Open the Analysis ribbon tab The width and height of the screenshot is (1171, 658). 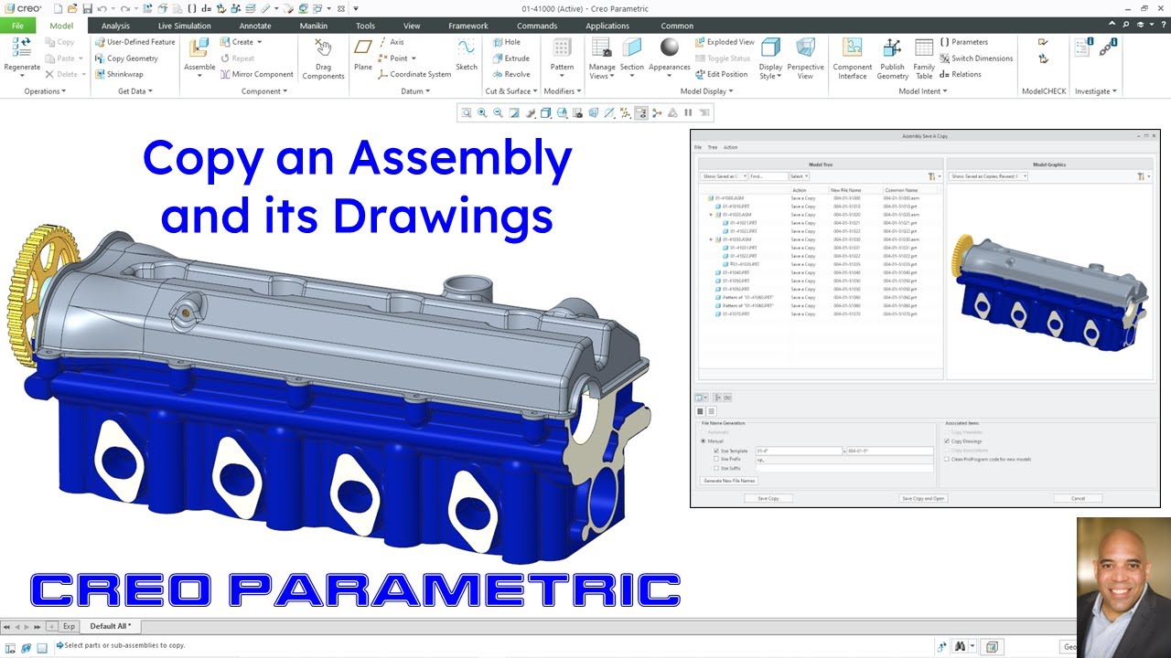(x=115, y=26)
